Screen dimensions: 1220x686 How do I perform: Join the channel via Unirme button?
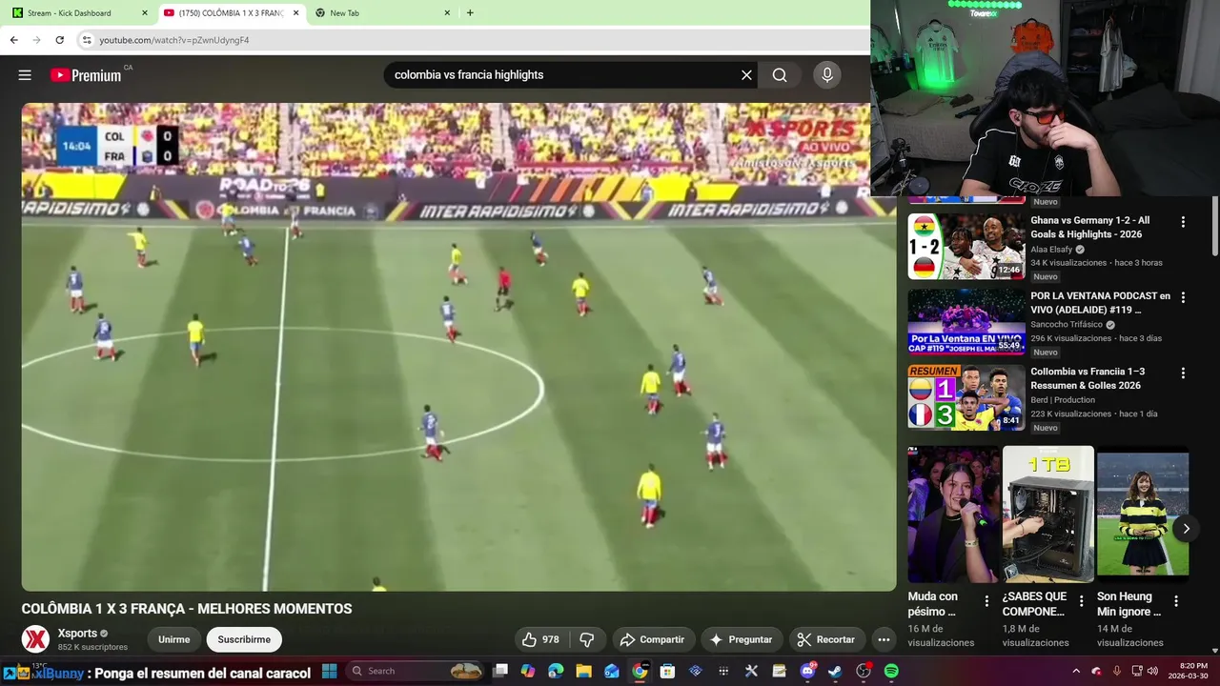[173, 639]
